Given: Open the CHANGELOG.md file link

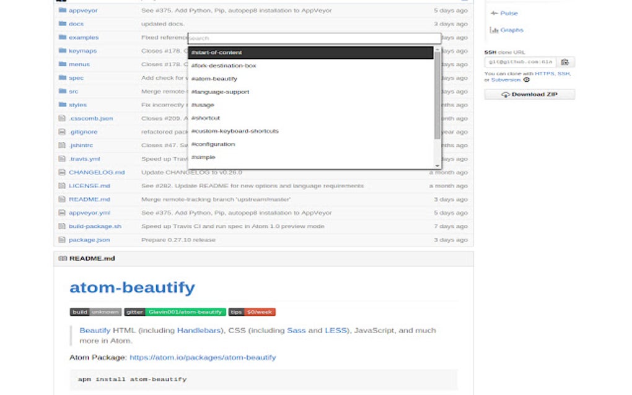Looking at the screenshot, I should tap(97, 172).
